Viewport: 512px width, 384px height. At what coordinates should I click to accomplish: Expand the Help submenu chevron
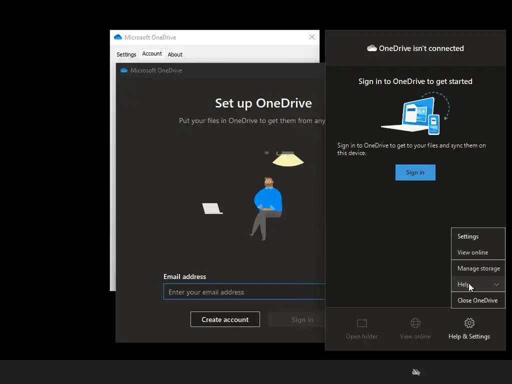(496, 284)
